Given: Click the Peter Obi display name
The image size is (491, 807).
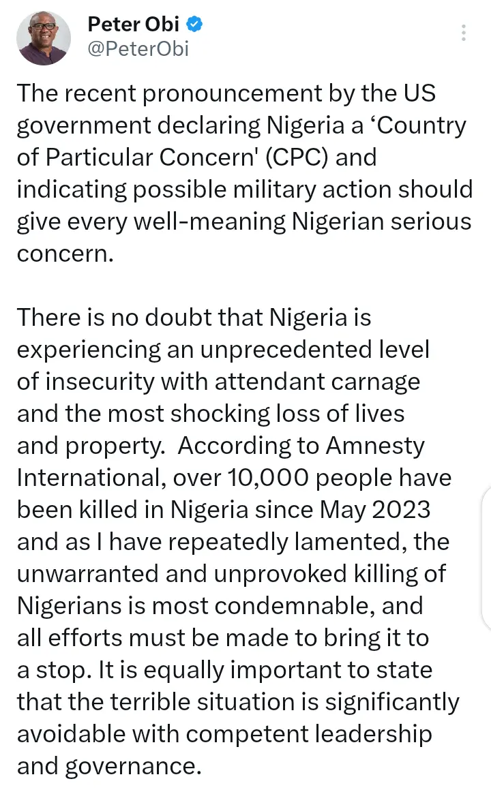Looking at the screenshot, I should (134, 25).
